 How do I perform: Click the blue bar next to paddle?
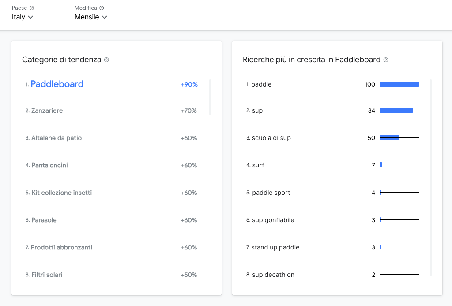click(x=399, y=84)
